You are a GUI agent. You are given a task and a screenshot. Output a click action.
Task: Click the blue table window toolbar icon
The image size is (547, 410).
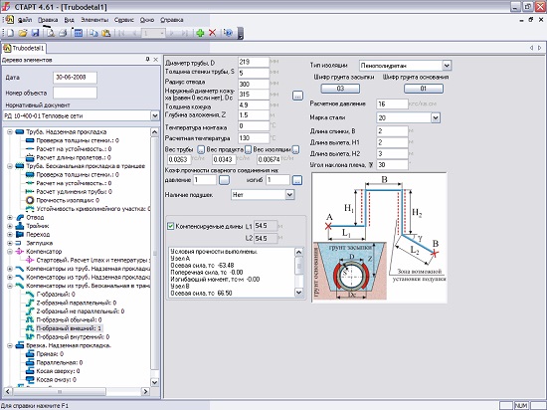click(x=79, y=33)
